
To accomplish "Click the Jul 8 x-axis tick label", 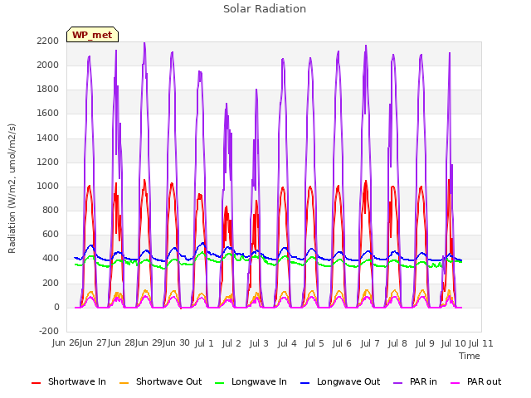I will pos(397,343).
